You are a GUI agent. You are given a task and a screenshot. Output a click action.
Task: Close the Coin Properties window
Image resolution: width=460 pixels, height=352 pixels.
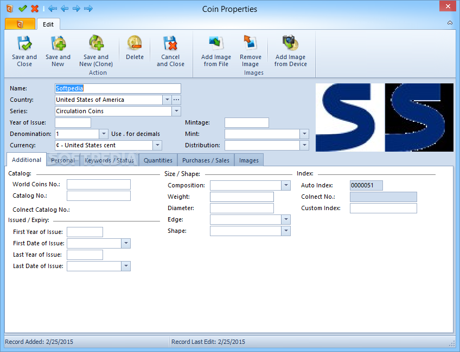448,6
